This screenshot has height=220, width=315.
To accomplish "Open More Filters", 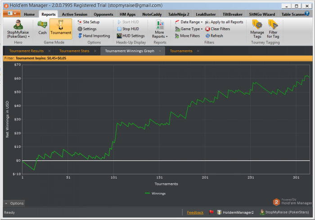I will [188, 36].
